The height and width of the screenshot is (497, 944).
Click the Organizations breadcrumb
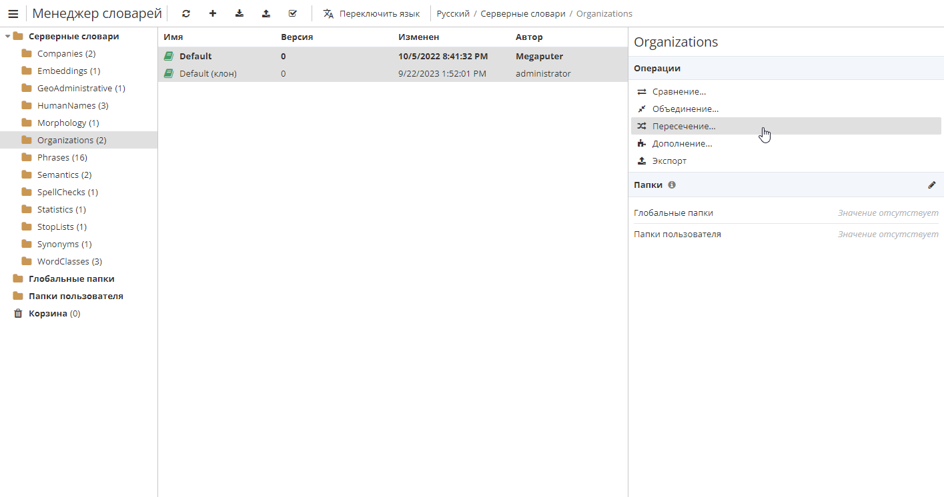click(x=604, y=13)
